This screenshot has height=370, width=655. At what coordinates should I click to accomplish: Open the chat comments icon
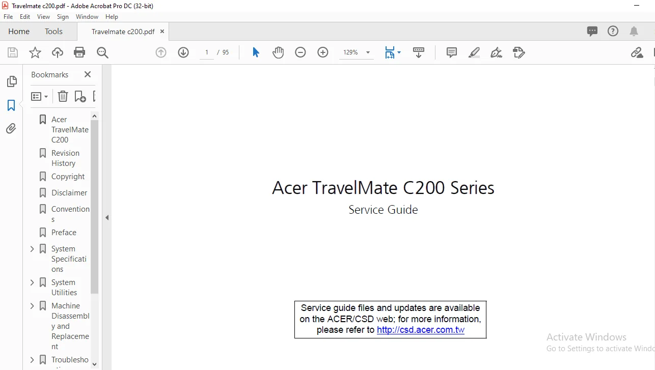[x=592, y=31]
